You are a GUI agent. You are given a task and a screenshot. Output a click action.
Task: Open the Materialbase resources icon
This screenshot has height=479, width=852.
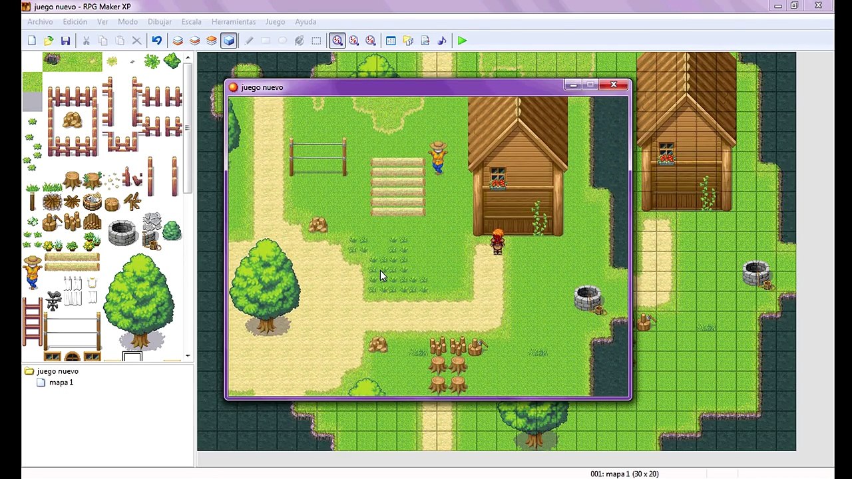click(x=408, y=41)
